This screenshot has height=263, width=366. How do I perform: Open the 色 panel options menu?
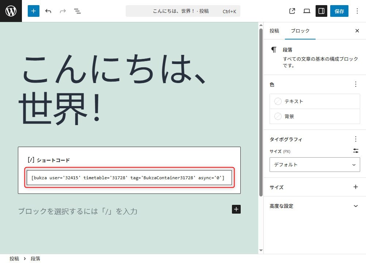pyautogui.click(x=356, y=84)
